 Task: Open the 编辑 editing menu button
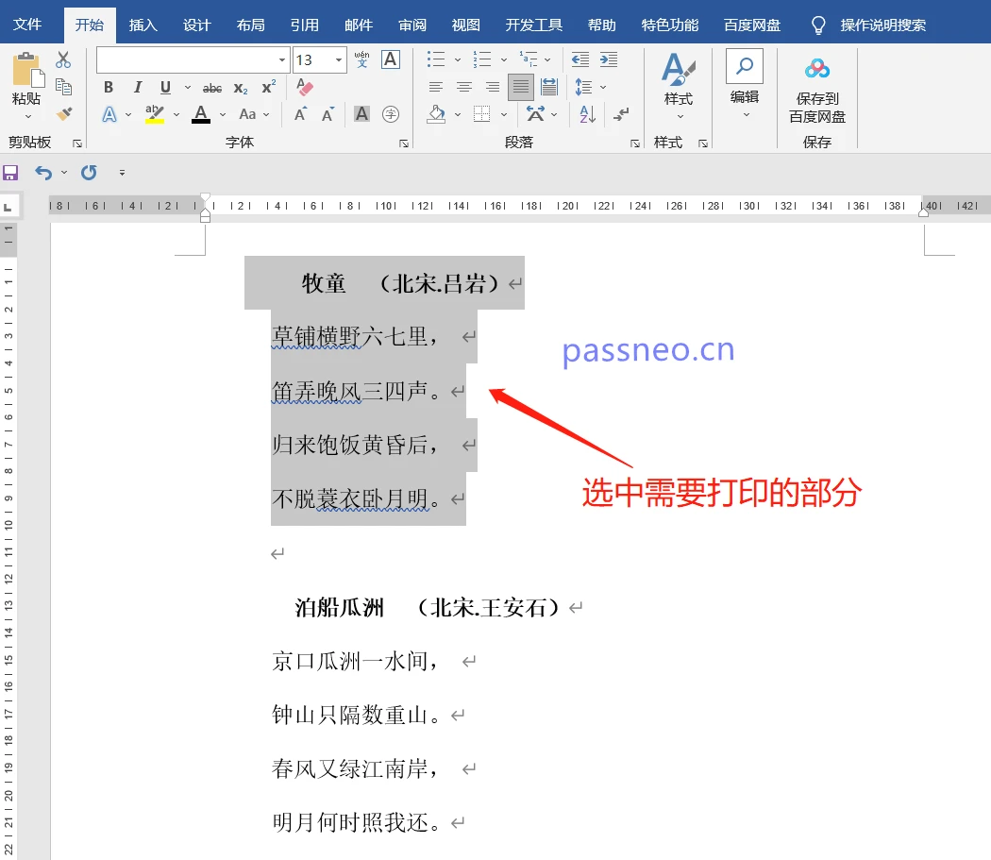[745, 83]
